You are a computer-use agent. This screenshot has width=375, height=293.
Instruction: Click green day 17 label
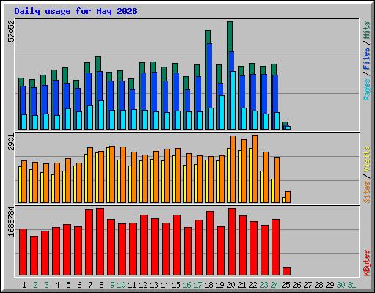pos(198,285)
